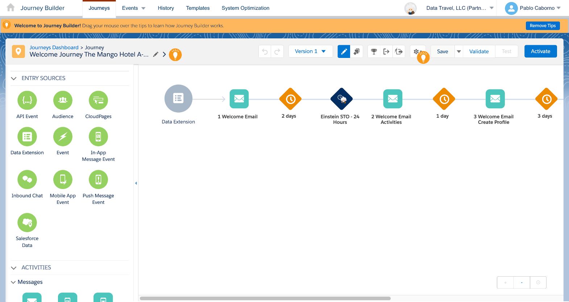Open the Events menu dropdown arrow
569x302 pixels.
143,8
